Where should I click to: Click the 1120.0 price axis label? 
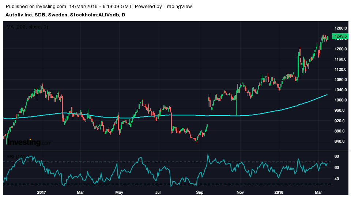pyautogui.click(x=341, y=69)
